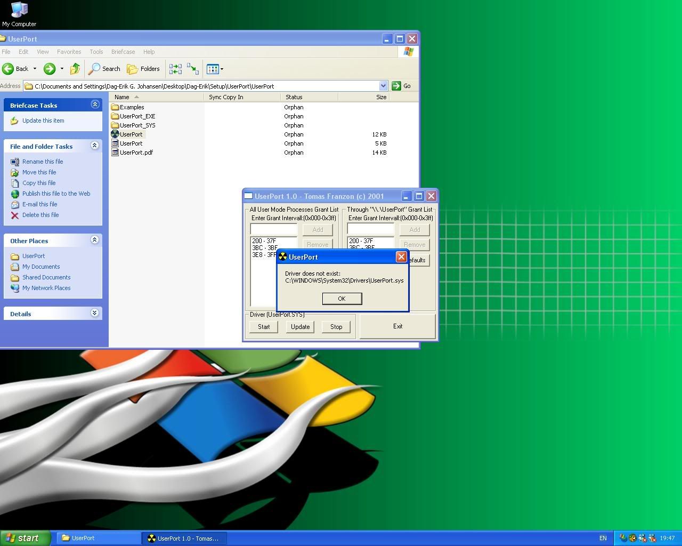Click the Update driver button
The width and height of the screenshot is (682, 546).
pos(300,327)
